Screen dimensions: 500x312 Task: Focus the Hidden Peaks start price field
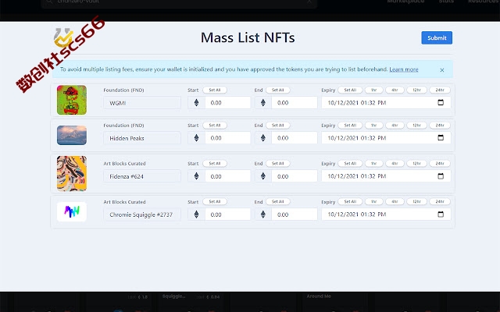pos(227,138)
